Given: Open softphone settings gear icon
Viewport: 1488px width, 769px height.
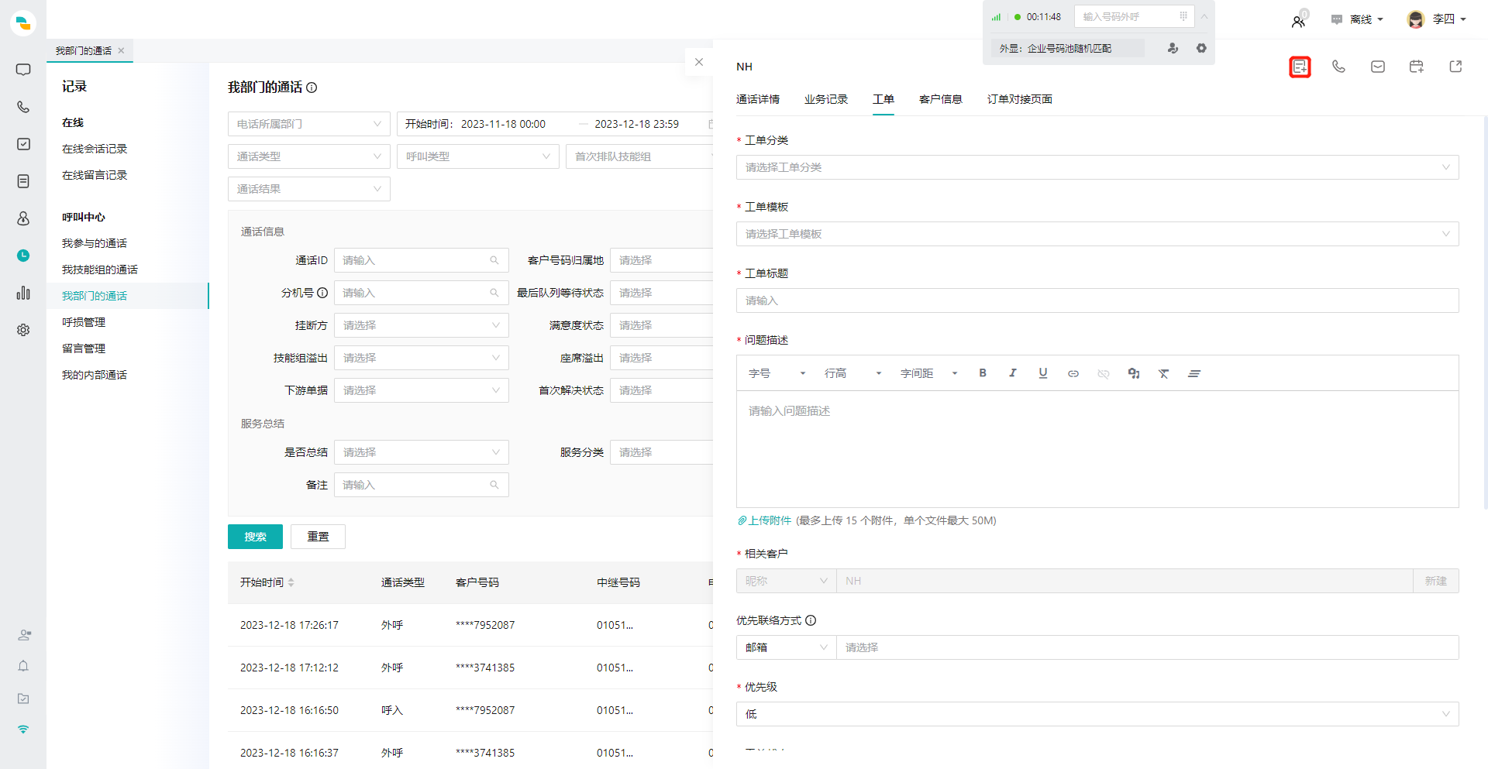Looking at the screenshot, I should [x=1201, y=48].
